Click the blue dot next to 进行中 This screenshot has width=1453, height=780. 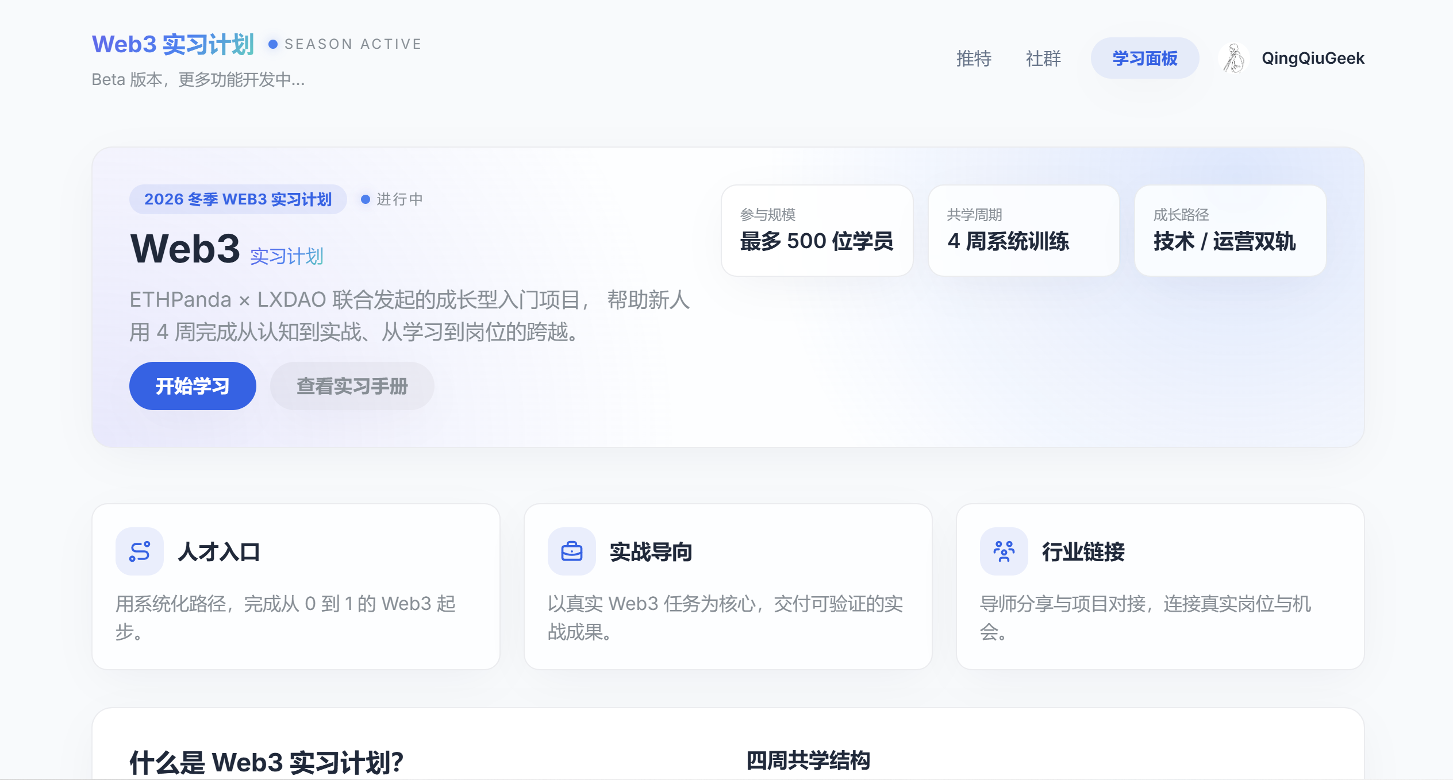pos(365,199)
